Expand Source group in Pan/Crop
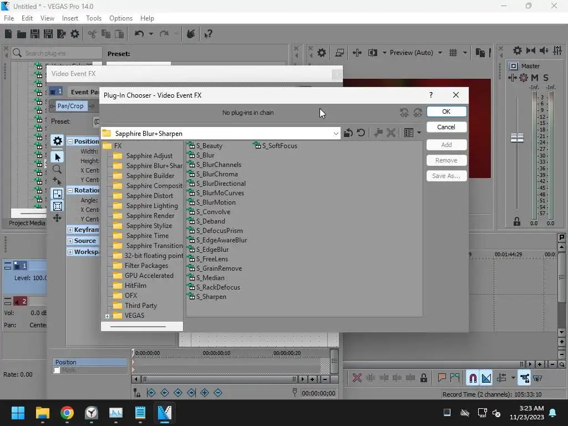Screen dimensions: 568x426 pos(70,241)
